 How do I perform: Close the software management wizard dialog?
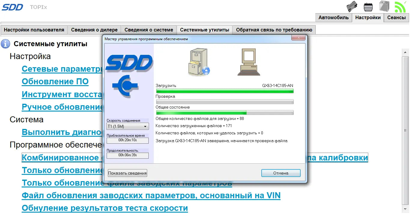[x=298, y=38]
